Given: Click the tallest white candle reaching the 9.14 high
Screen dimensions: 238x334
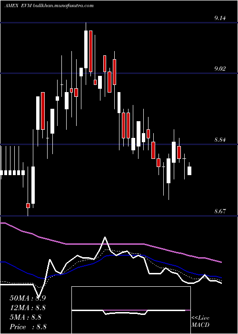Looking at the screenshot, I should pos(86,49).
